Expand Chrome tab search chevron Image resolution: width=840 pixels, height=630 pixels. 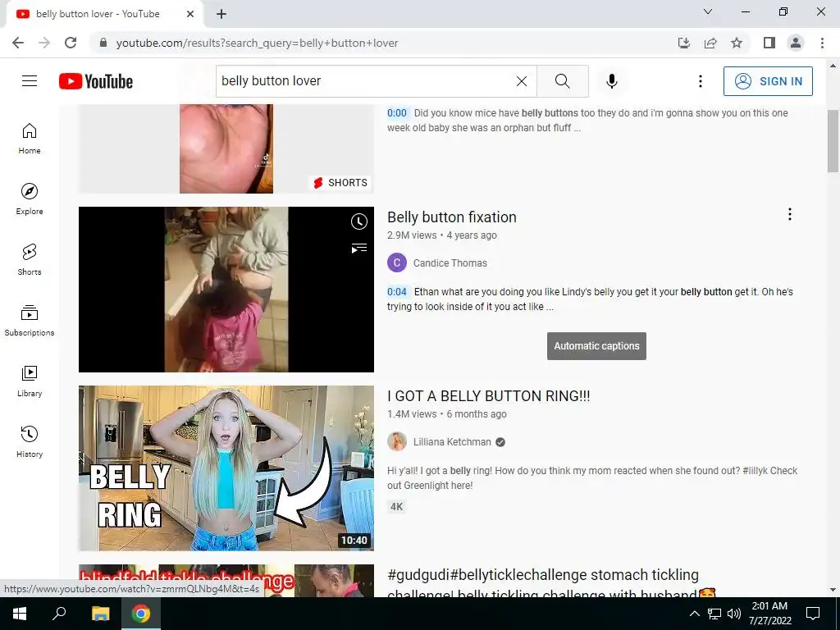coord(708,11)
